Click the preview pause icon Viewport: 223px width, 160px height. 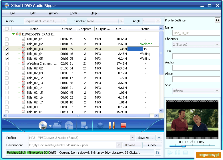point(178,153)
